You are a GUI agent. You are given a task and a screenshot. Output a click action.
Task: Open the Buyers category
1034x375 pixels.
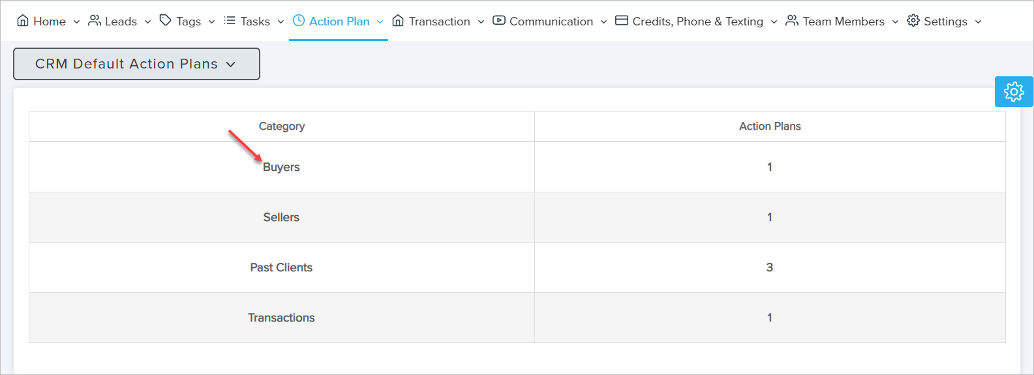(281, 167)
